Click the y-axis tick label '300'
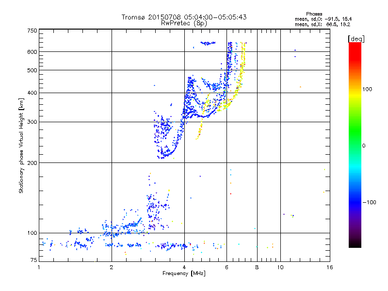 32,122
